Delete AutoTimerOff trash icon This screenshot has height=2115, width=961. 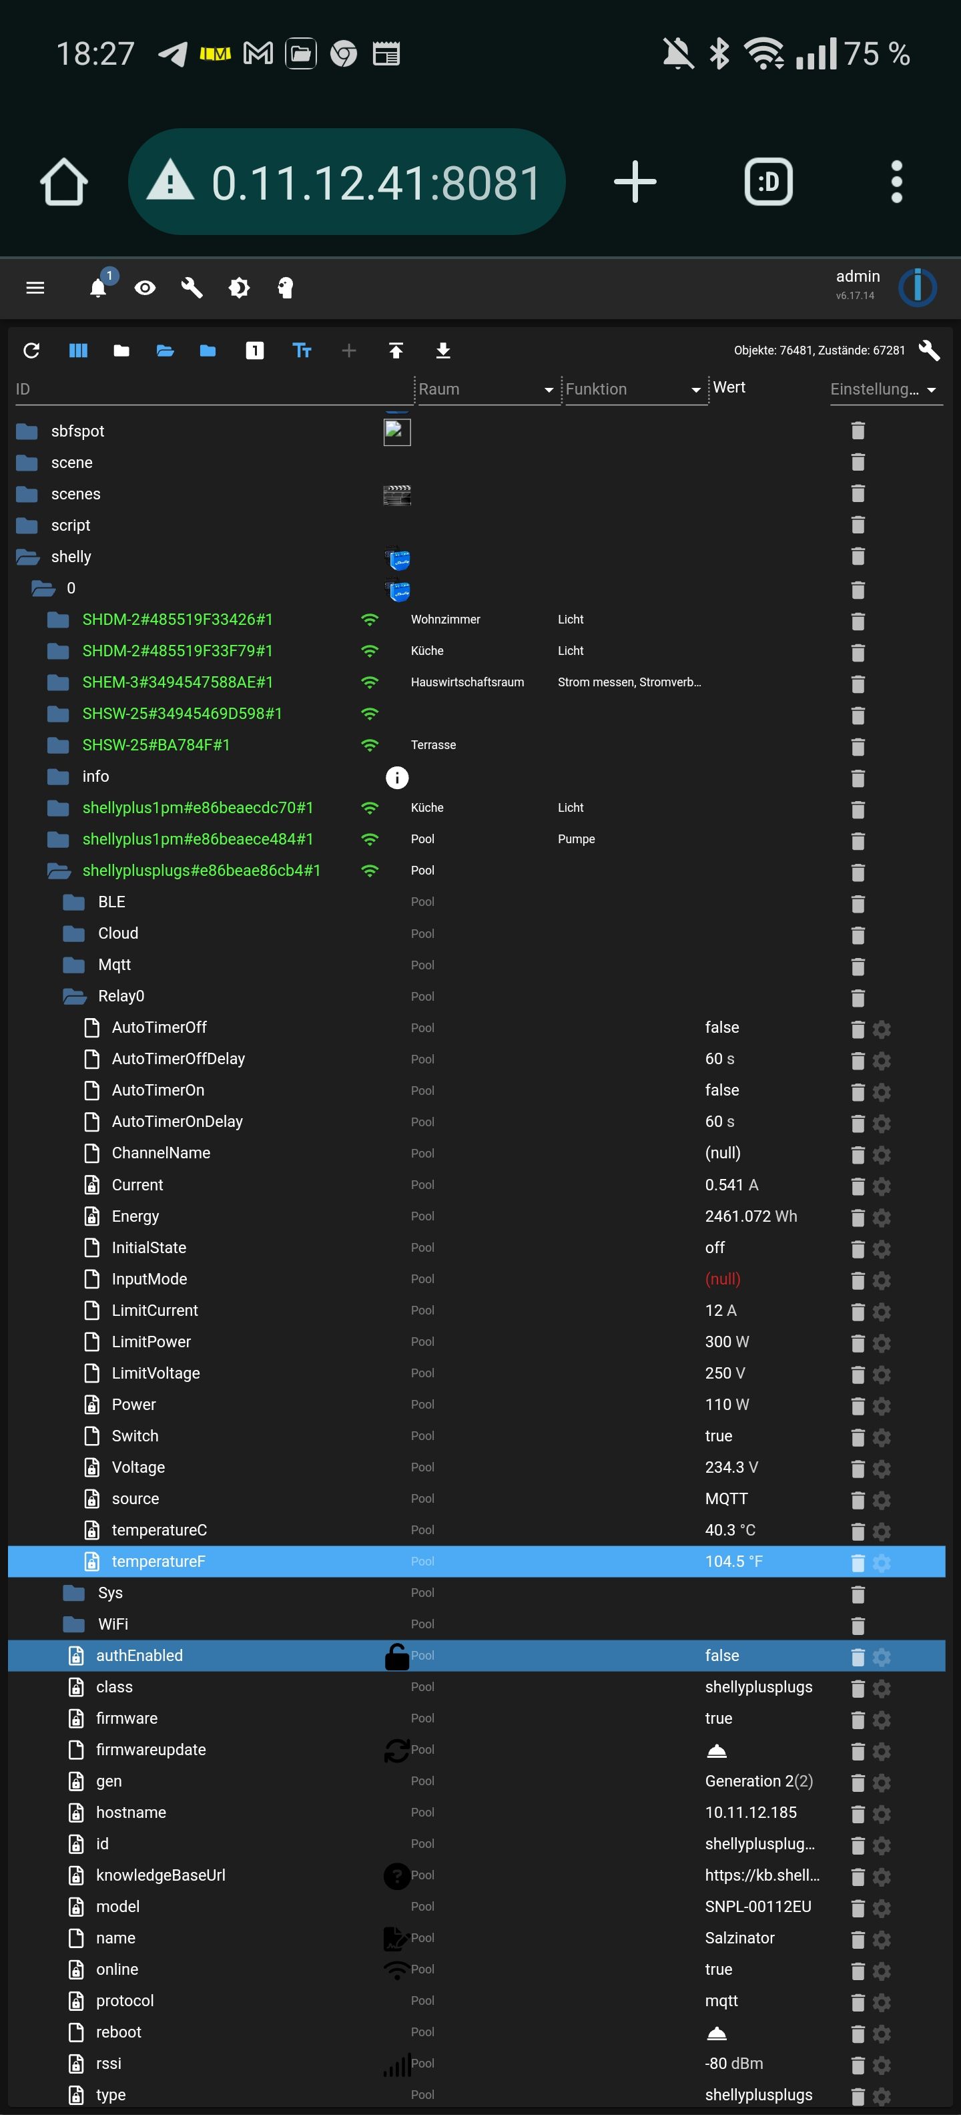tap(858, 1029)
